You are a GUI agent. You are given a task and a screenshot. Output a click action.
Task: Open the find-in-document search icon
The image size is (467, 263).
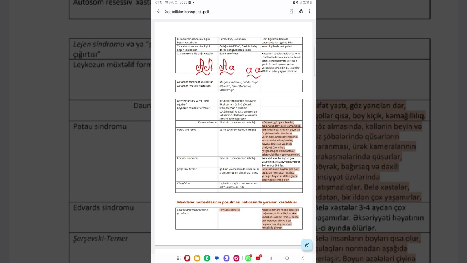click(292, 11)
